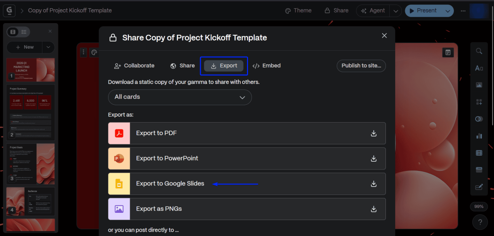This screenshot has width=494, height=236.
Task: Click download icon for Export as PNGs
Action: pos(373,209)
